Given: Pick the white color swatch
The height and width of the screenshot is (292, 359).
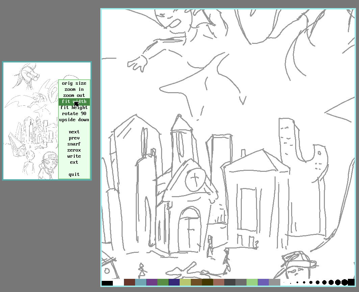Looking at the screenshot, I should (x=118, y=283).
